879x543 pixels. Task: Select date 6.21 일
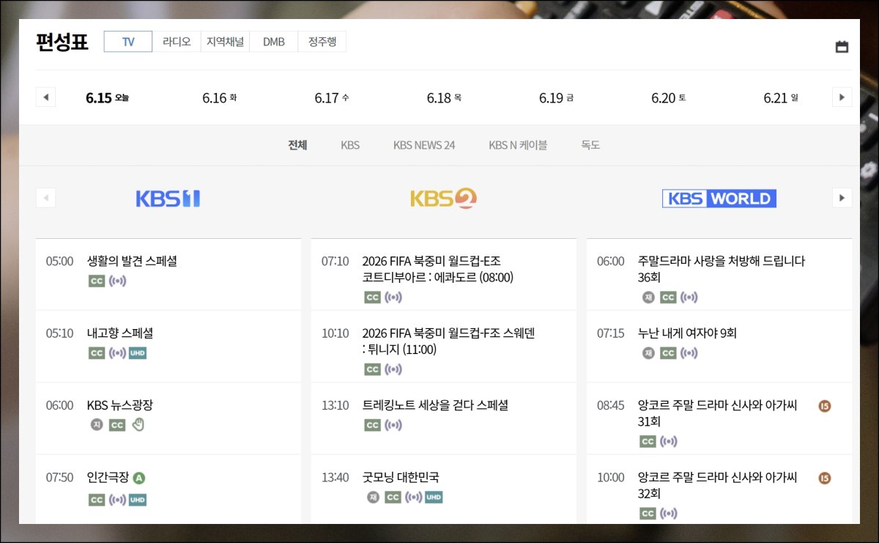[x=781, y=97]
